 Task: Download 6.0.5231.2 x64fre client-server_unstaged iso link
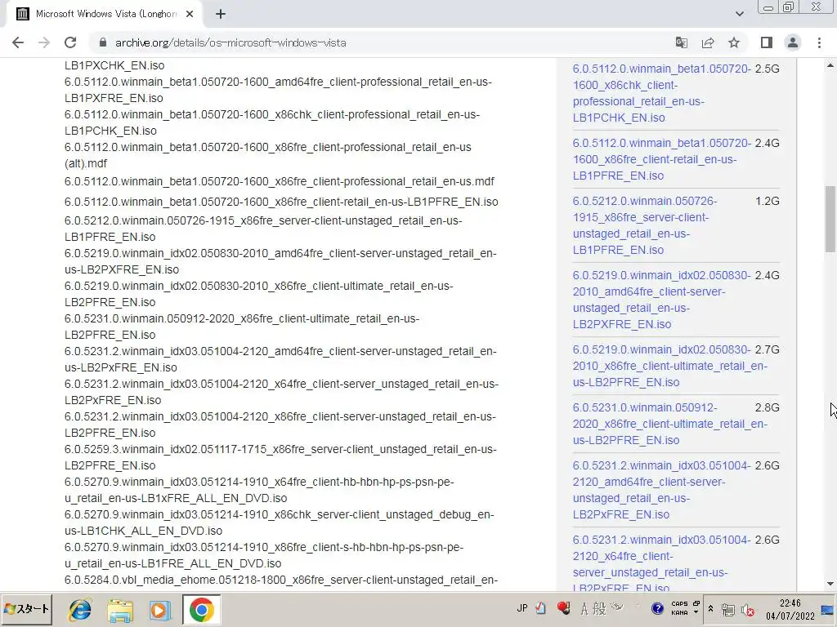pos(662,563)
